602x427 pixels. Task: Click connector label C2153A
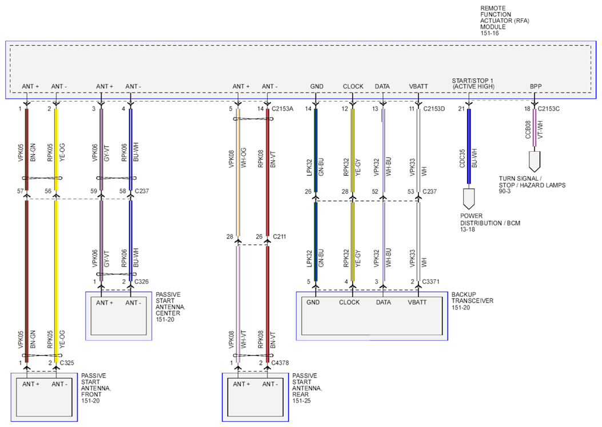(x=282, y=109)
